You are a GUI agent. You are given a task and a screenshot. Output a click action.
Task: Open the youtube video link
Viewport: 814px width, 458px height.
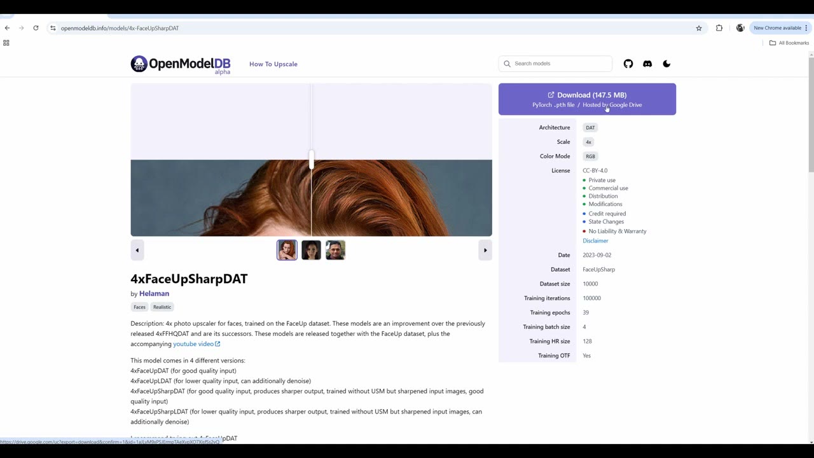click(x=197, y=343)
